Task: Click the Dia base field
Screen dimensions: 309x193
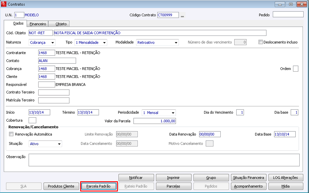Action: point(295,112)
